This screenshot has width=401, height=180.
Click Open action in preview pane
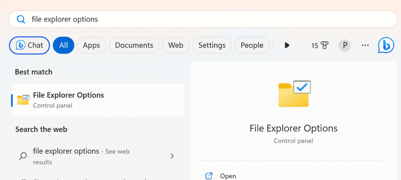pyautogui.click(x=228, y=176)
